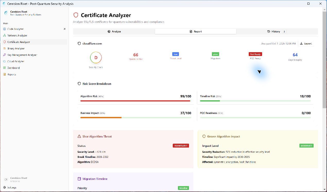
Task: Click the VULNERABLE status badge
Action: point(181,146)
